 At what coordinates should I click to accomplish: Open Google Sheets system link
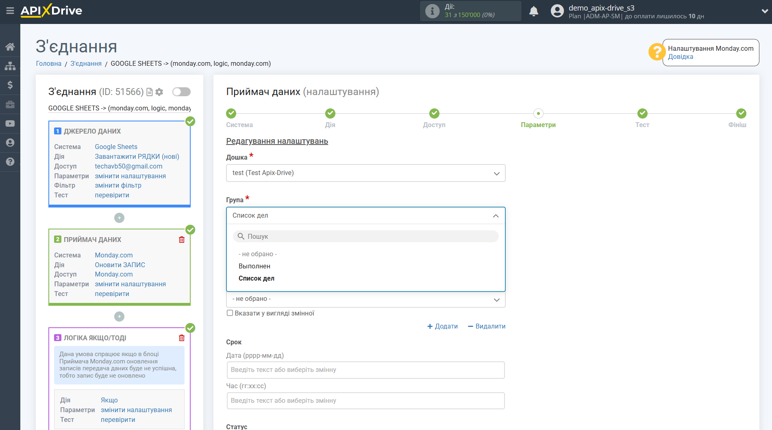click(116, 147)
